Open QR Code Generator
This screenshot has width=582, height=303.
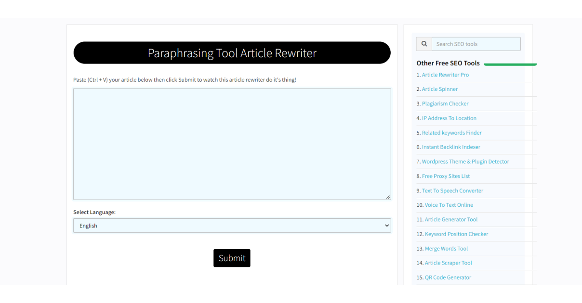pos(448,278)
